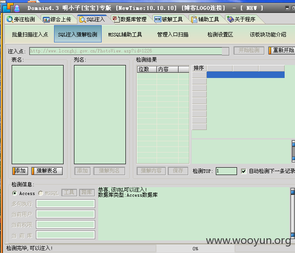Select the MSSQL radio button
This screenshot has width=295, height=253.
41,193
